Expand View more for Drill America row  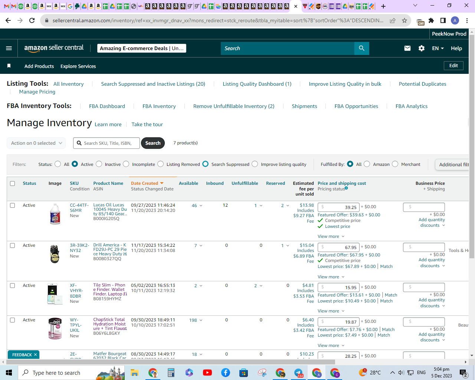(331, 277)
